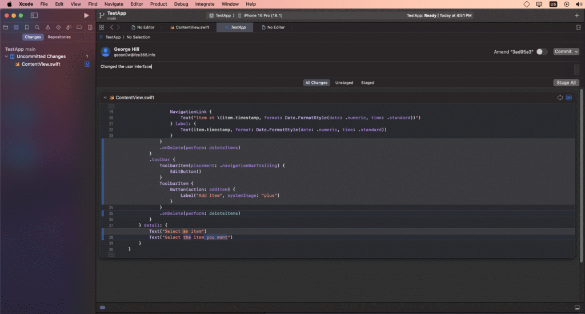The image size is (585, 314).
Task: Open the Navigate menu
Action: click(114, 4)
